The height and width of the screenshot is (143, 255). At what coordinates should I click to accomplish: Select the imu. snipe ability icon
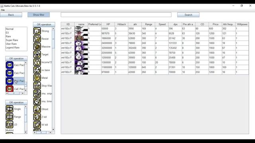point(37,94)
